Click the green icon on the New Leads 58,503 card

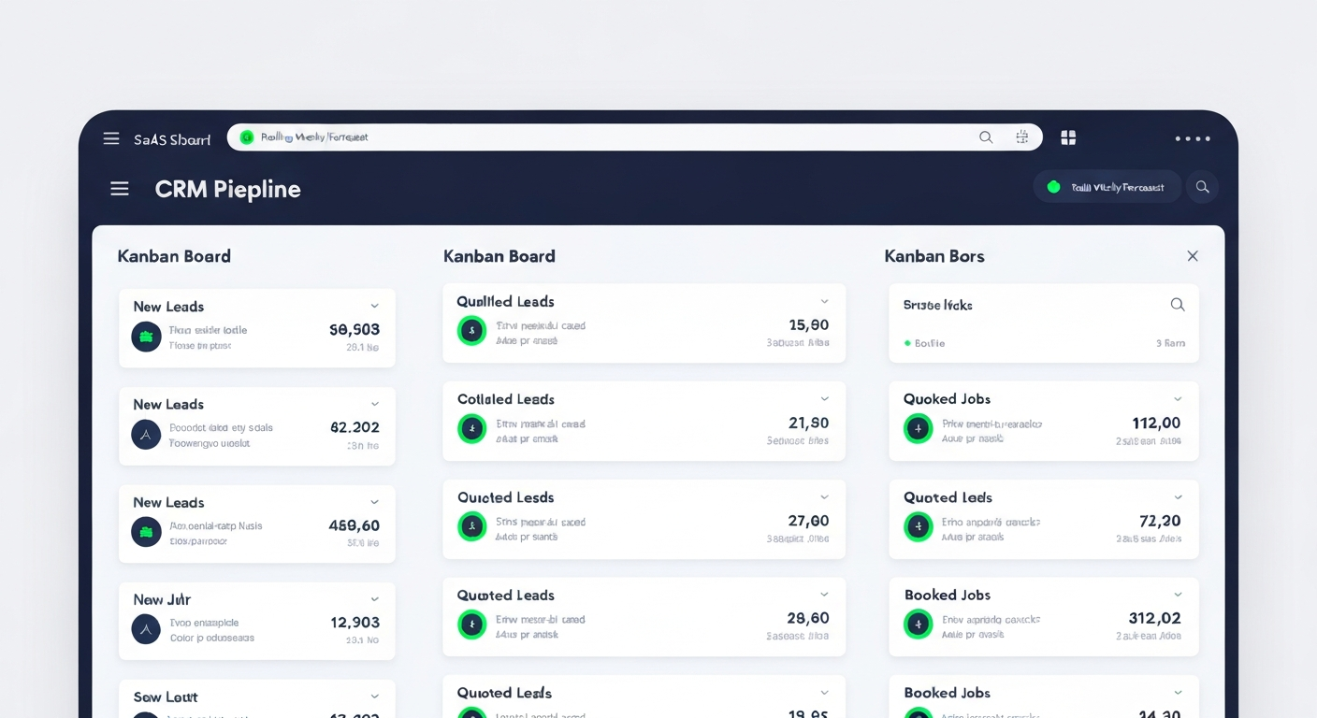coord(146,337)
